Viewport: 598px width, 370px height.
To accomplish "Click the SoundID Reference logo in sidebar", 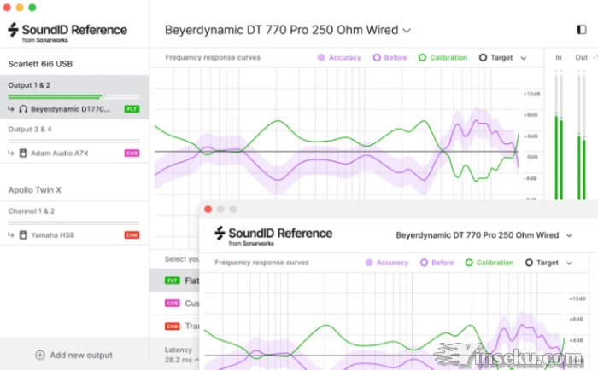I will (x=67, y=32).
